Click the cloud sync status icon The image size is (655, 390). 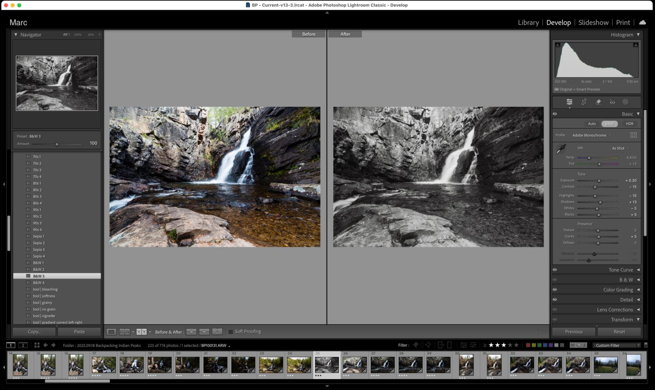point(642,22)
